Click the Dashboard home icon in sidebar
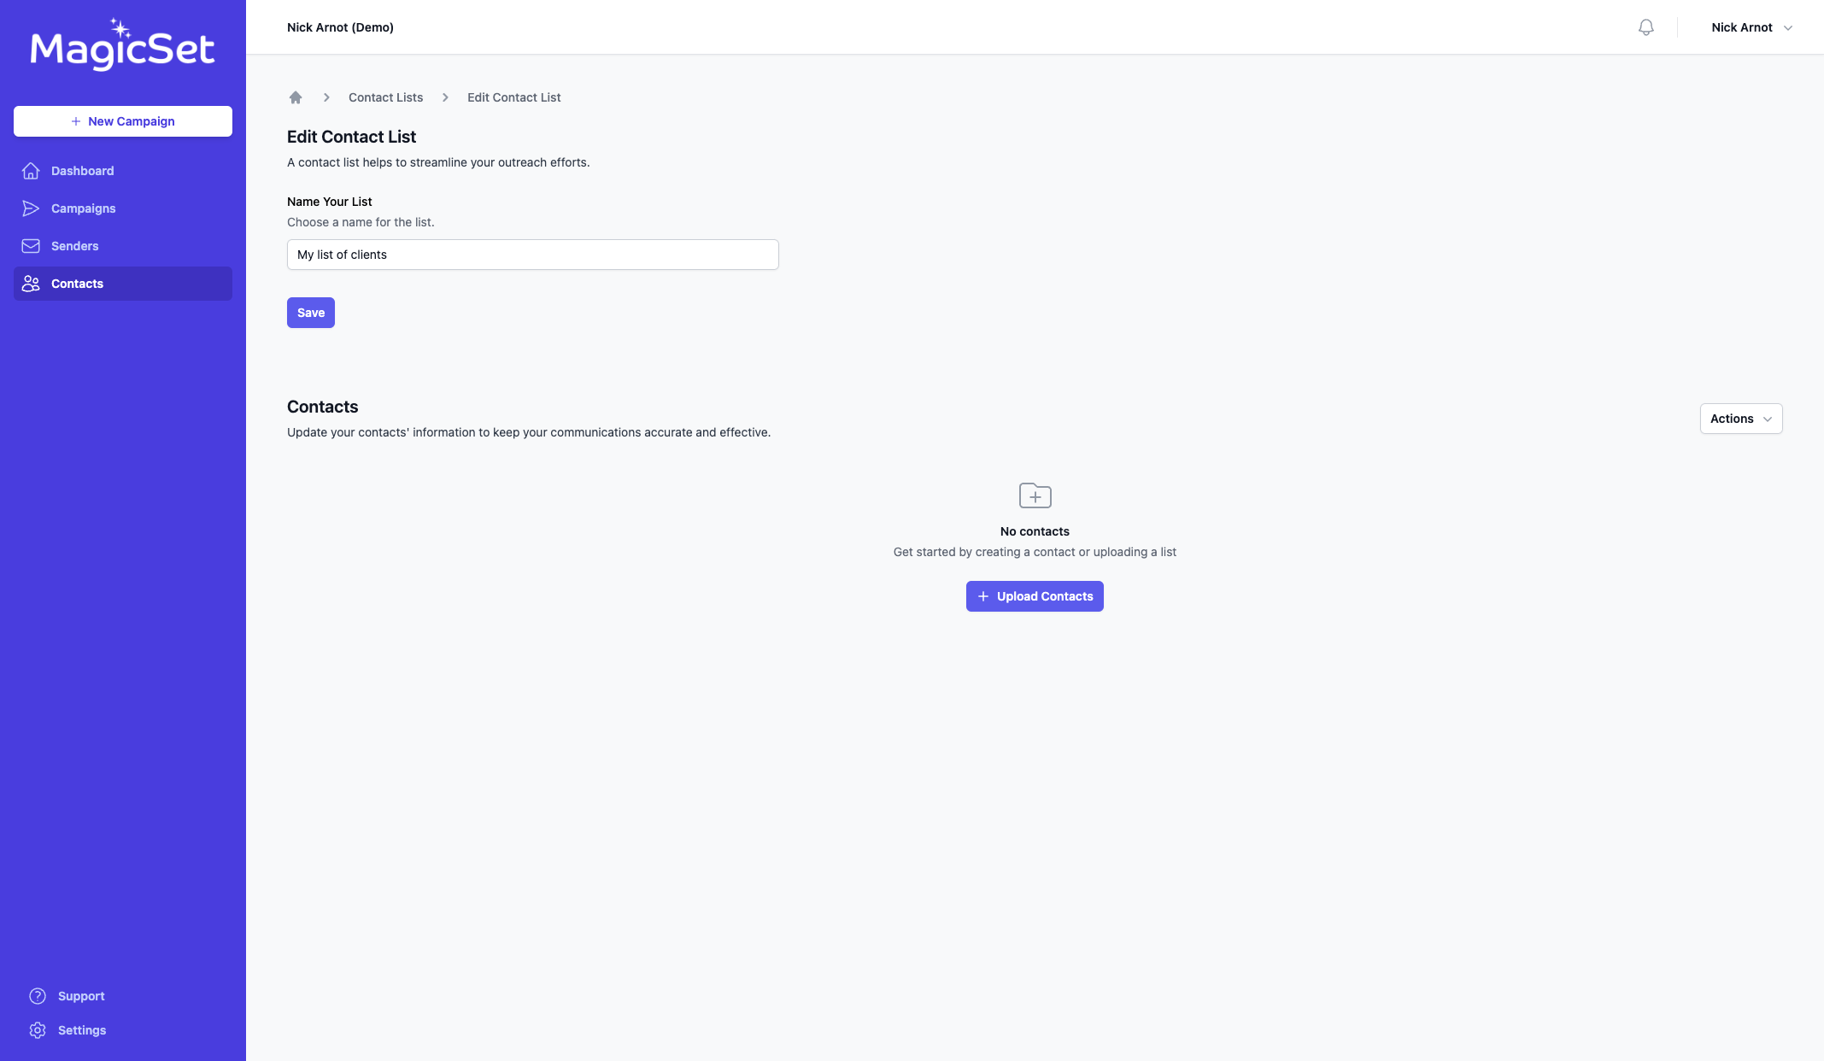The width and height of the screenshot is (1824, 1061). (x=31, y=171)
